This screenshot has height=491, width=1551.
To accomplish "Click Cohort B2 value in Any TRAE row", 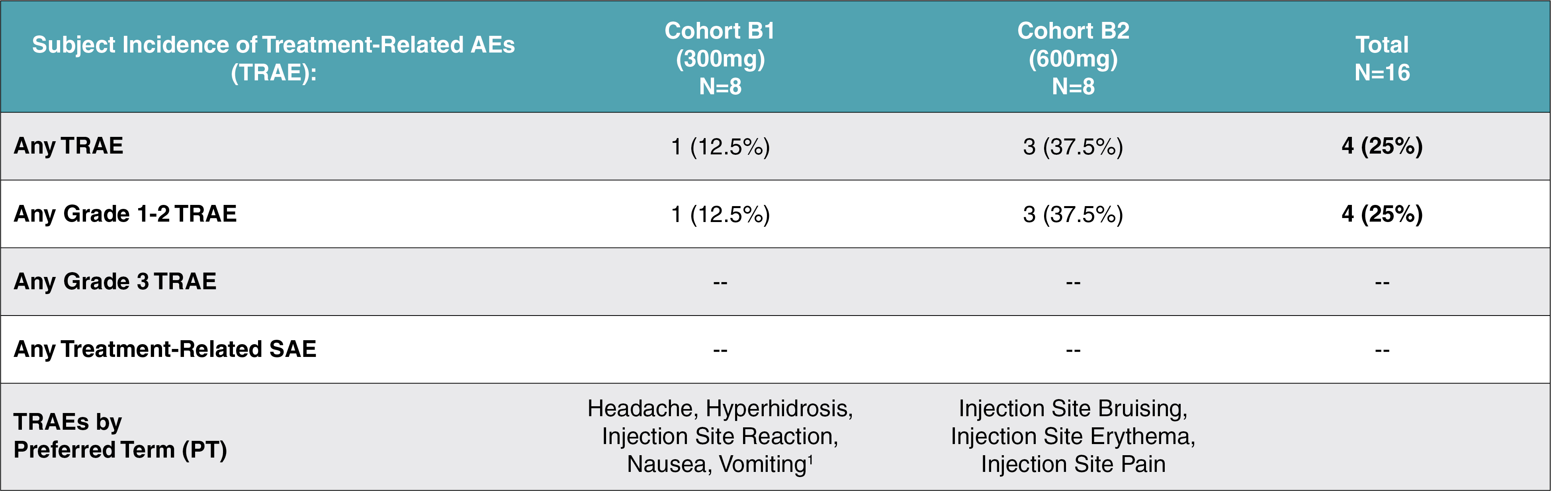I will [x=1073, y=147].
